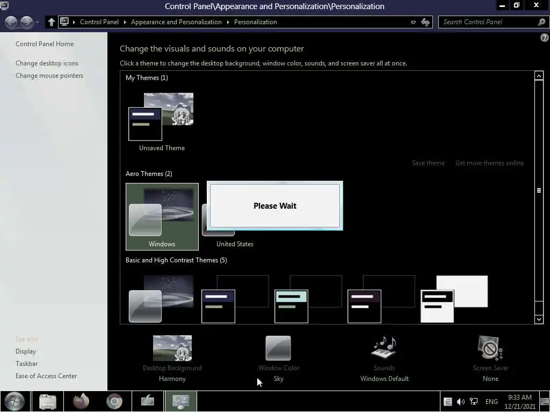Click the window system icon in title bar
Screen dimensions: 550x412
(x=4, y=5)
